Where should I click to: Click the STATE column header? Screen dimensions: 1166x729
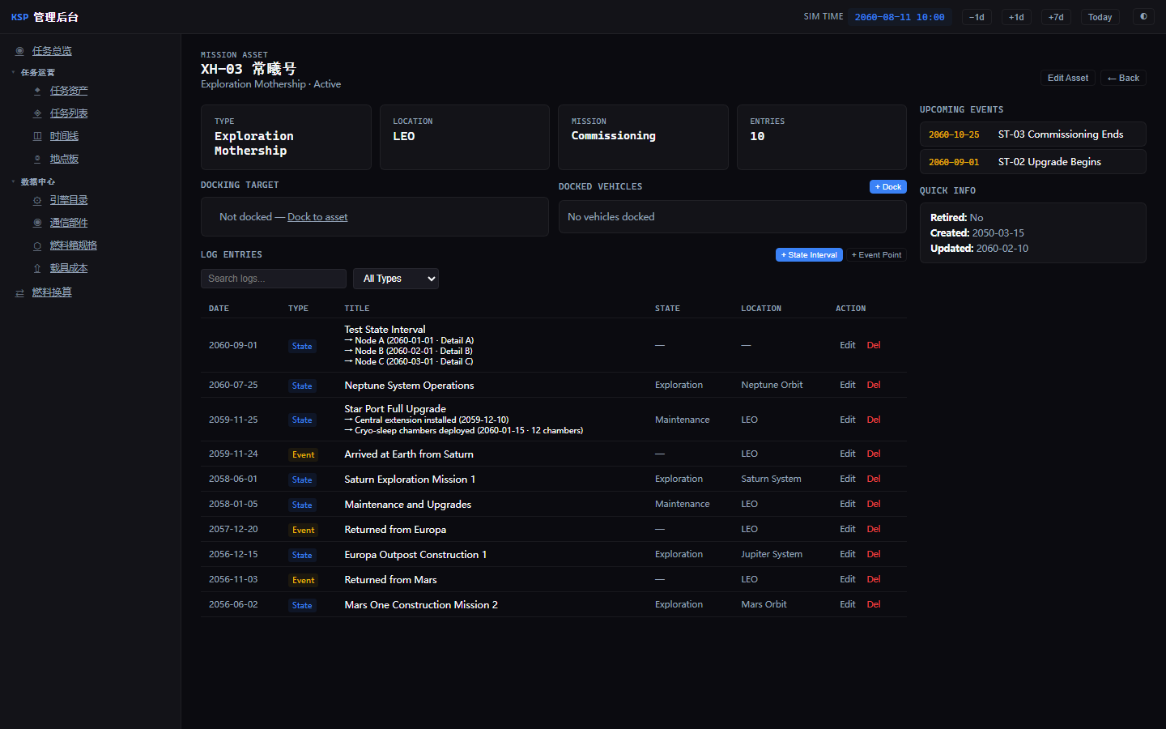[667, 309]
